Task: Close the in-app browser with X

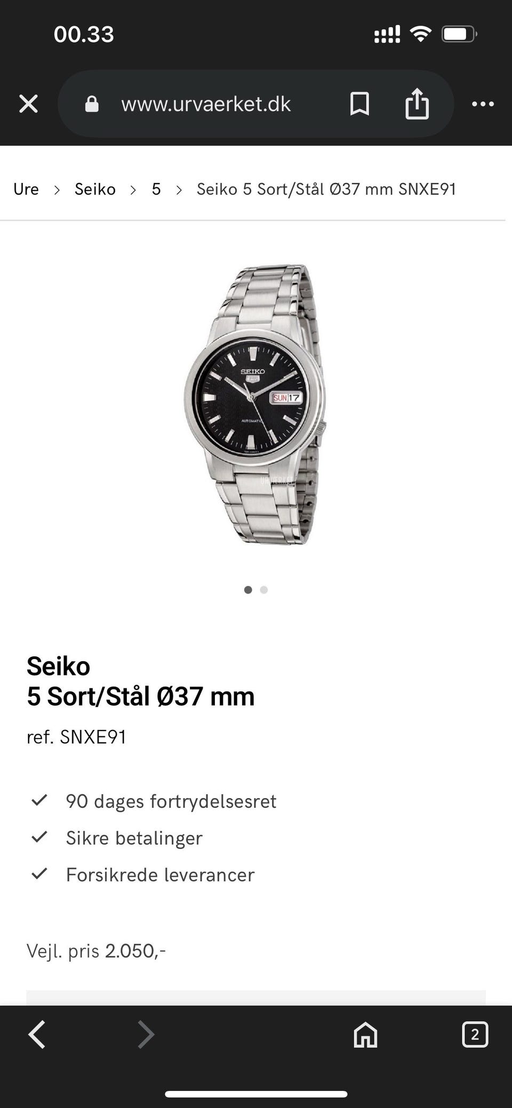Action: coord(28,104)
